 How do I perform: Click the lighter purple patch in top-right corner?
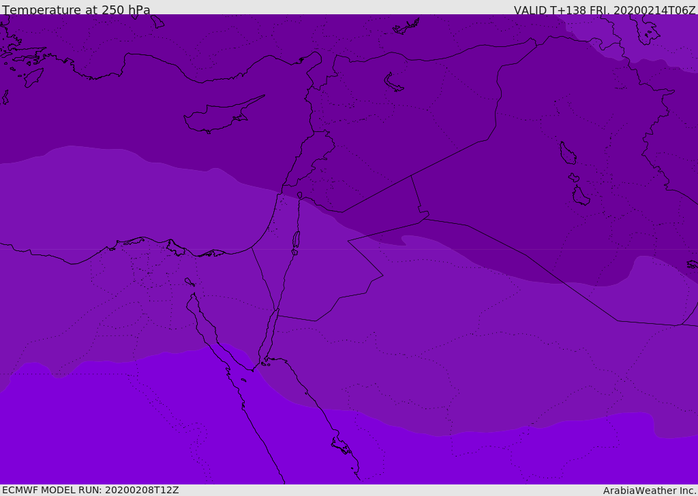[x=675, y=41]
